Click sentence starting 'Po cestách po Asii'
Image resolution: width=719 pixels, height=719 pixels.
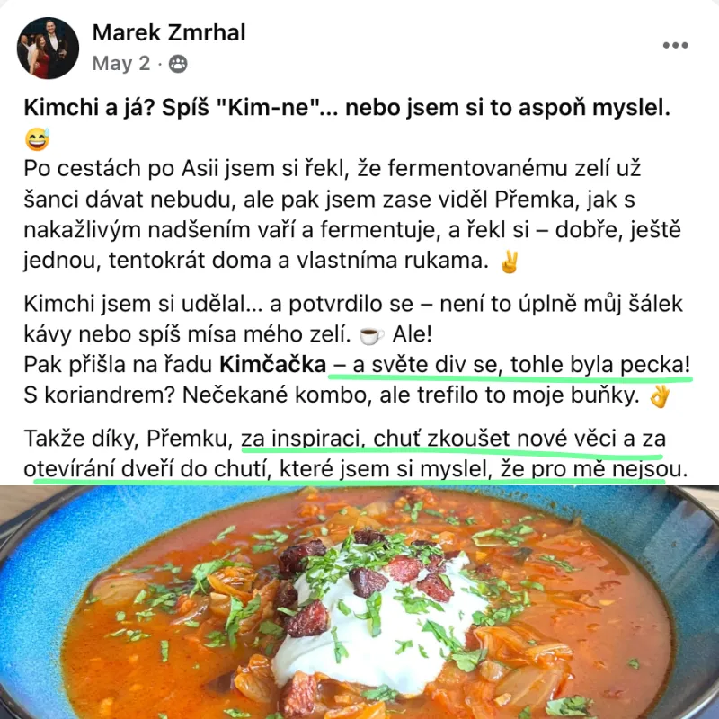(x=333, y=168)
